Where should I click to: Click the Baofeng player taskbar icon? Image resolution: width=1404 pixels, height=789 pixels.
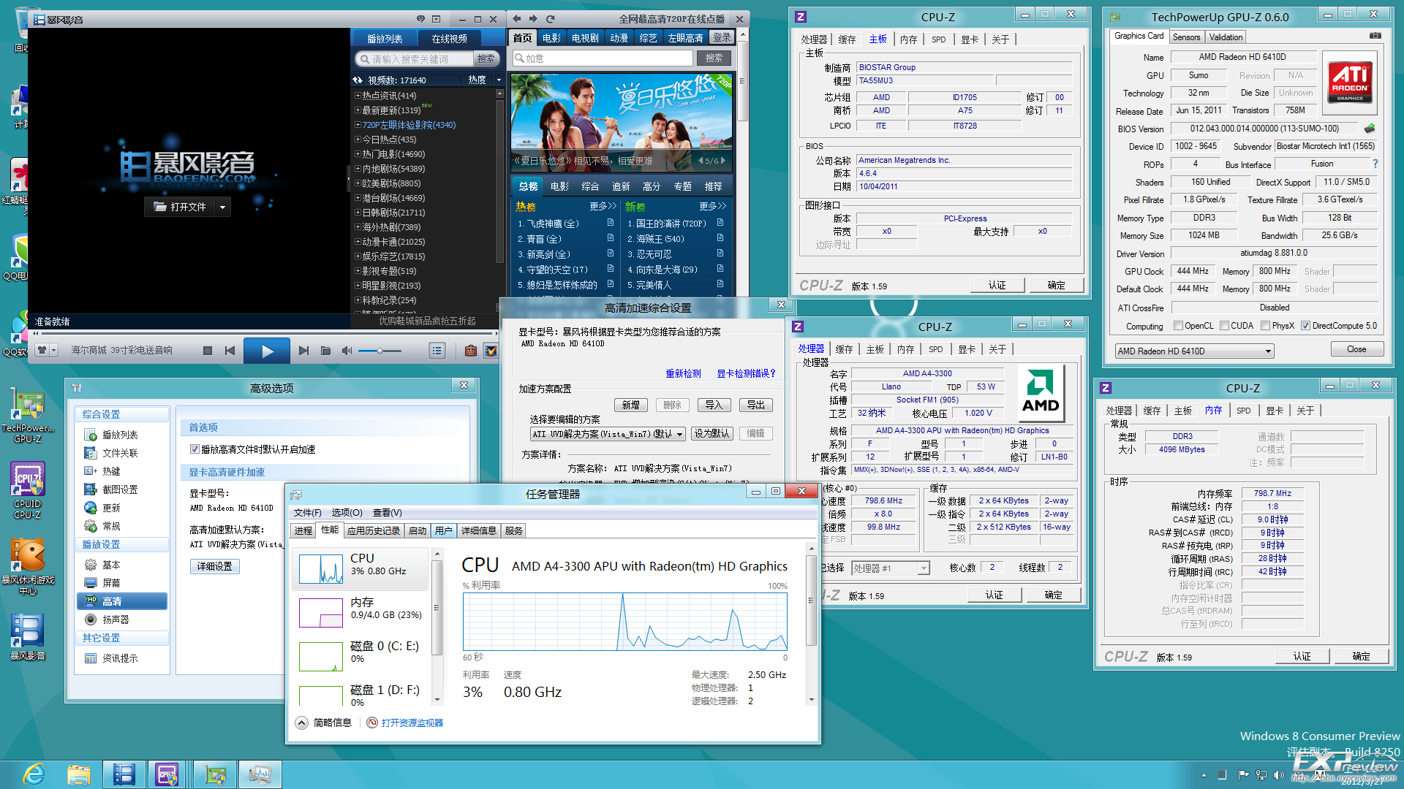(124, 774)
